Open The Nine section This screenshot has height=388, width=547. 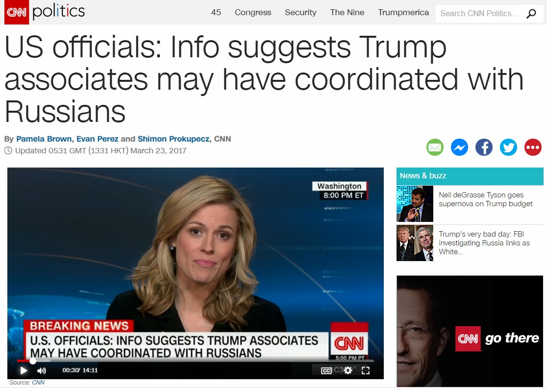(347, 13)
